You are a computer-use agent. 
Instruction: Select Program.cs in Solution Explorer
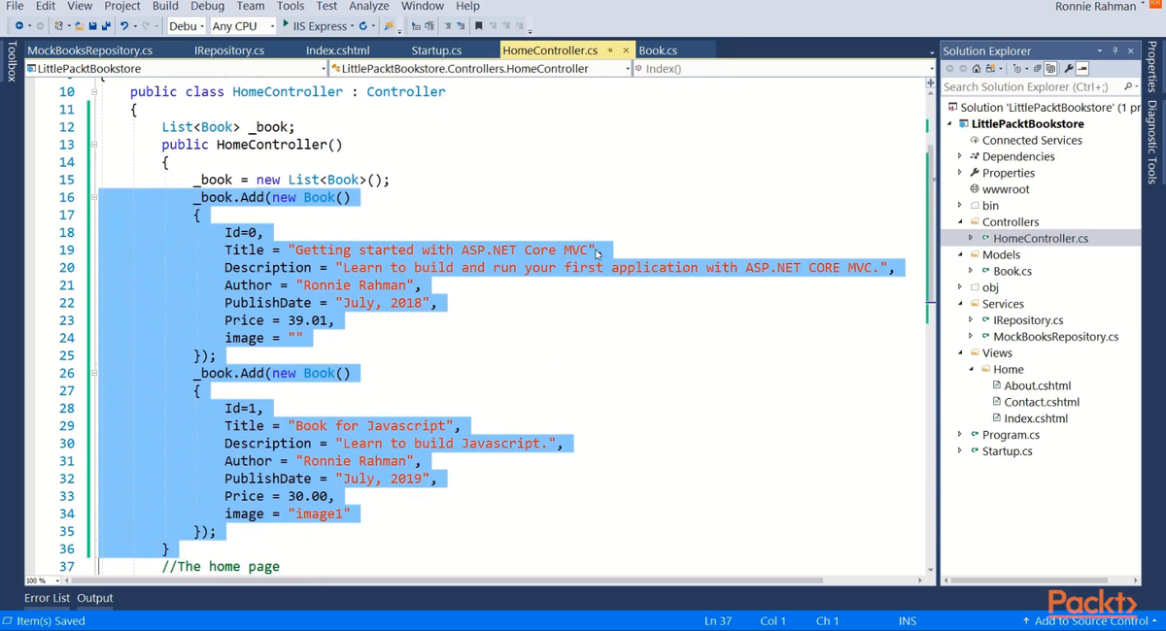tap(1011, 435)
